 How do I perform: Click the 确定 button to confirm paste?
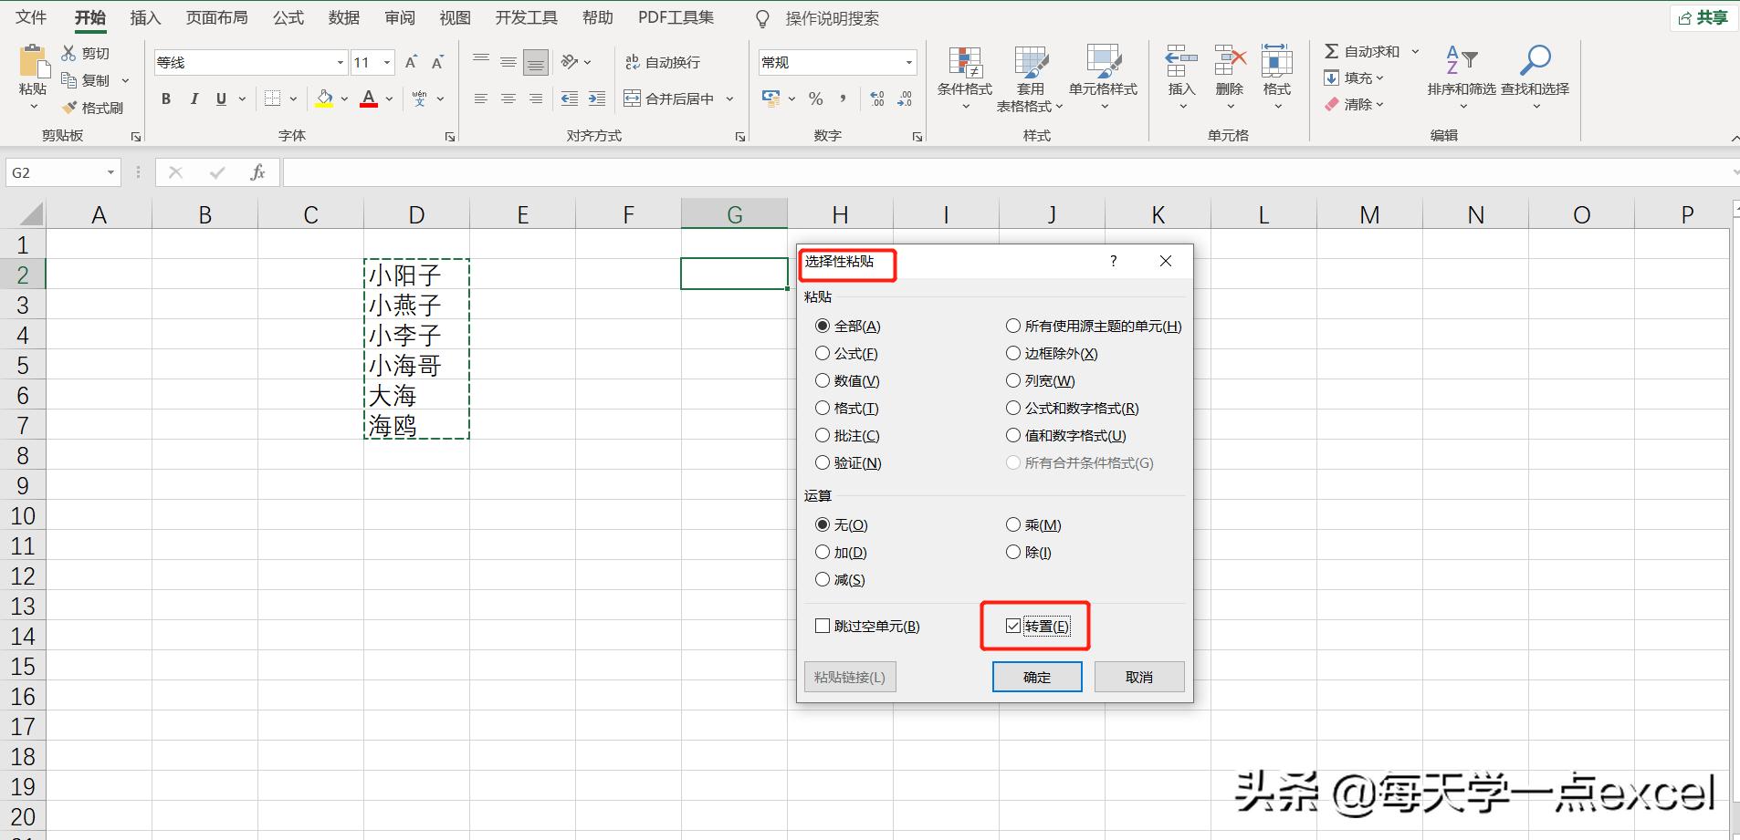[1036, 676]
